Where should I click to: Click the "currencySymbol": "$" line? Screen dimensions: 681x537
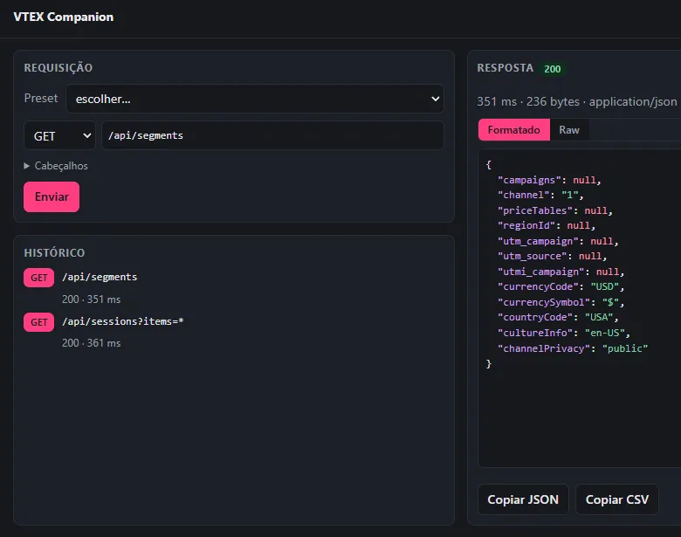coord(561,302)
